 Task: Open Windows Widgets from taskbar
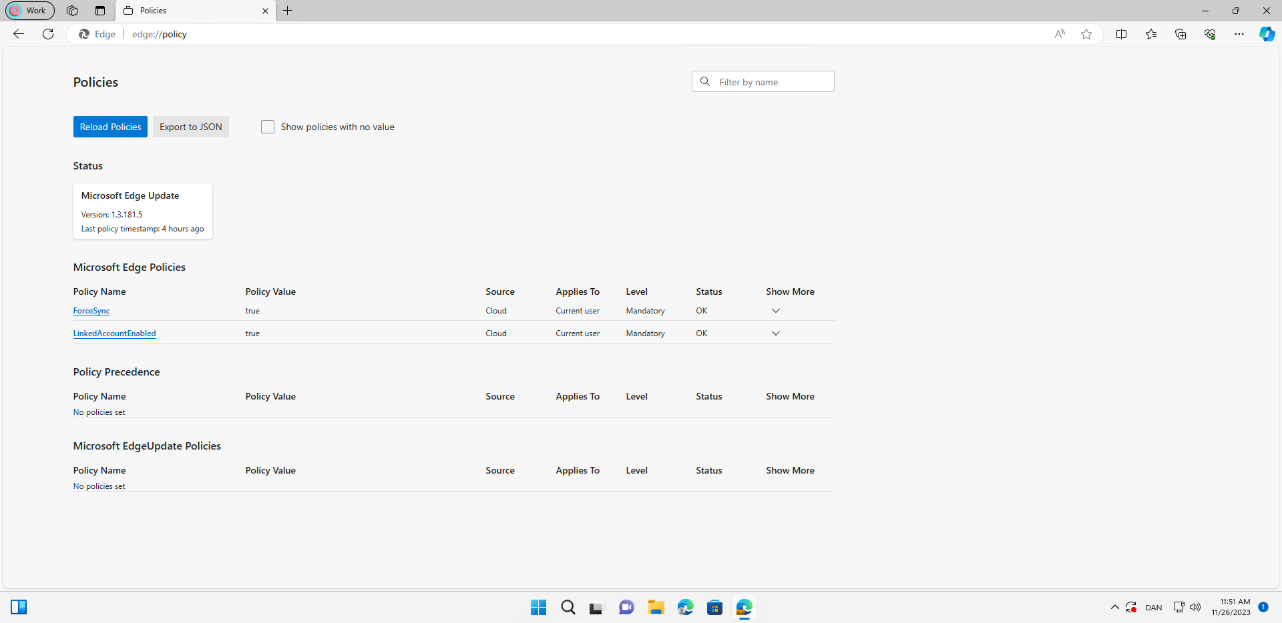click(x=19, y=607)
